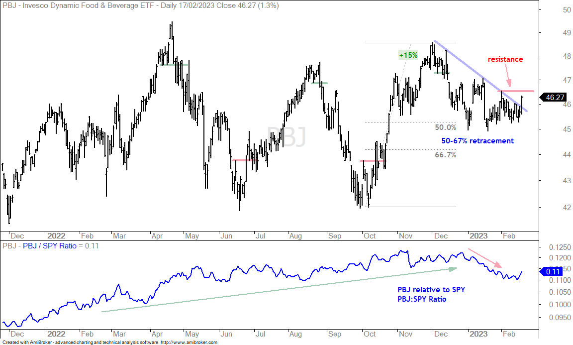The image size is (573, 345).
Task: Click the Apr label on lower time axis
Action: pos(157,334)
